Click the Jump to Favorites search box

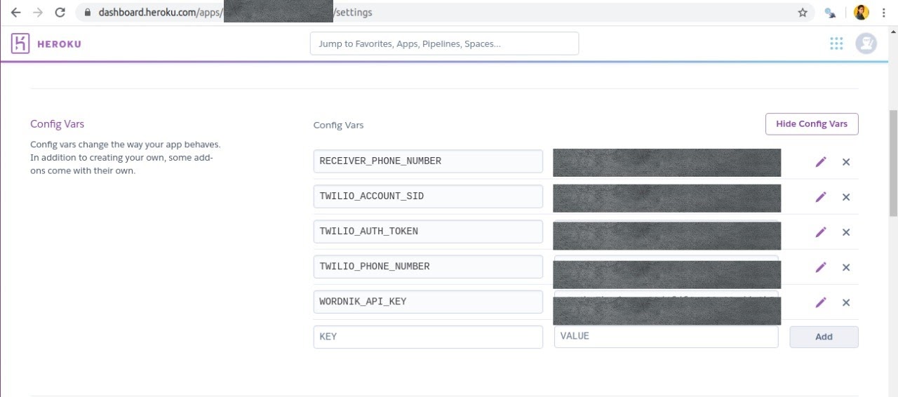click(x=444, y=43)
